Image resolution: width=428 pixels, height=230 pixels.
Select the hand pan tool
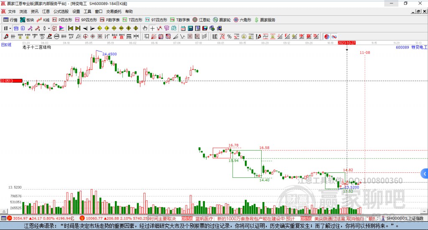(x=145, y=28)
